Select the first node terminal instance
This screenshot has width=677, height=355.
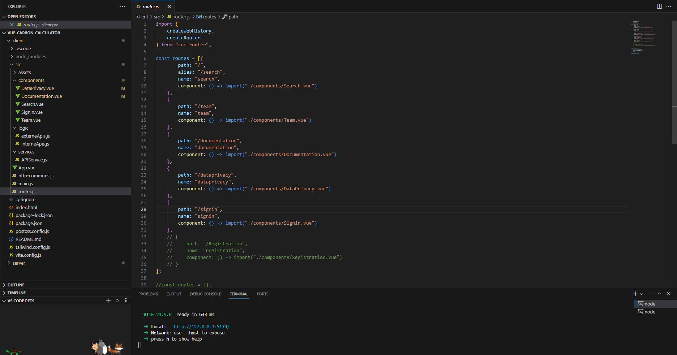click(655, 304)
